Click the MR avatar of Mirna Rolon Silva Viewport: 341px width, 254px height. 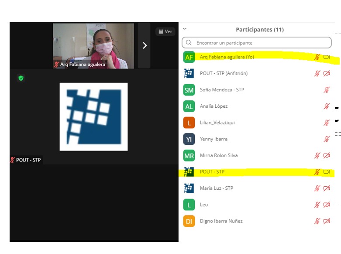pyautogui.click(x=189, y=155)
